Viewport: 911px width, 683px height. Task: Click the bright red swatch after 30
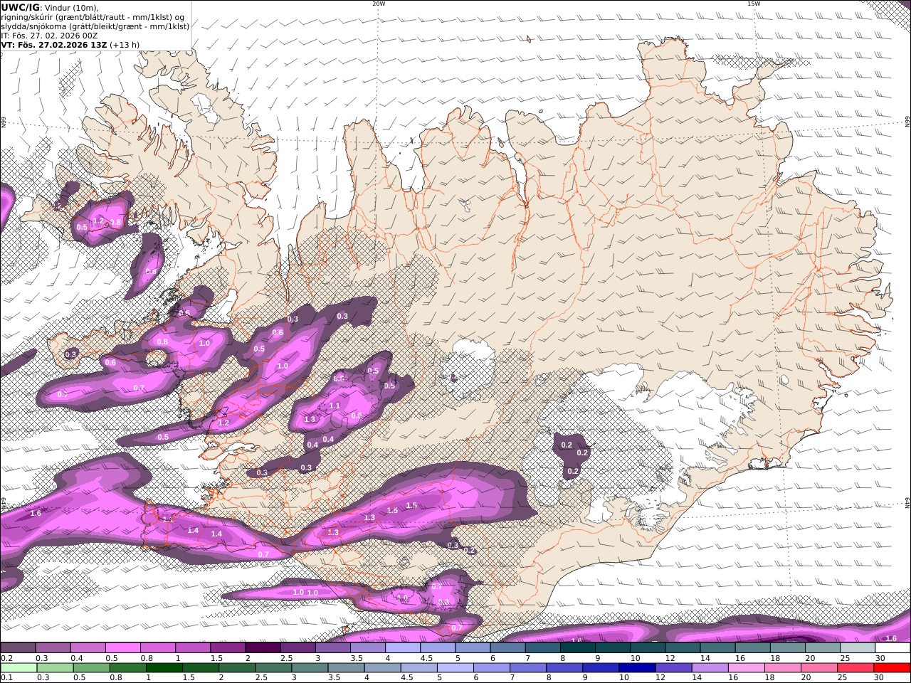pos(891,668)
